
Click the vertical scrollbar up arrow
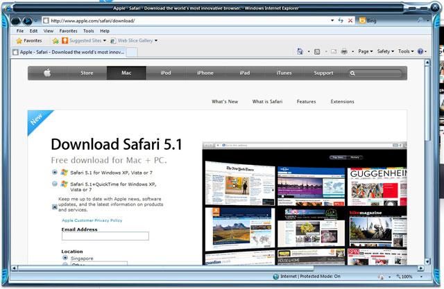pyautogui.click(x=427, y=62)
